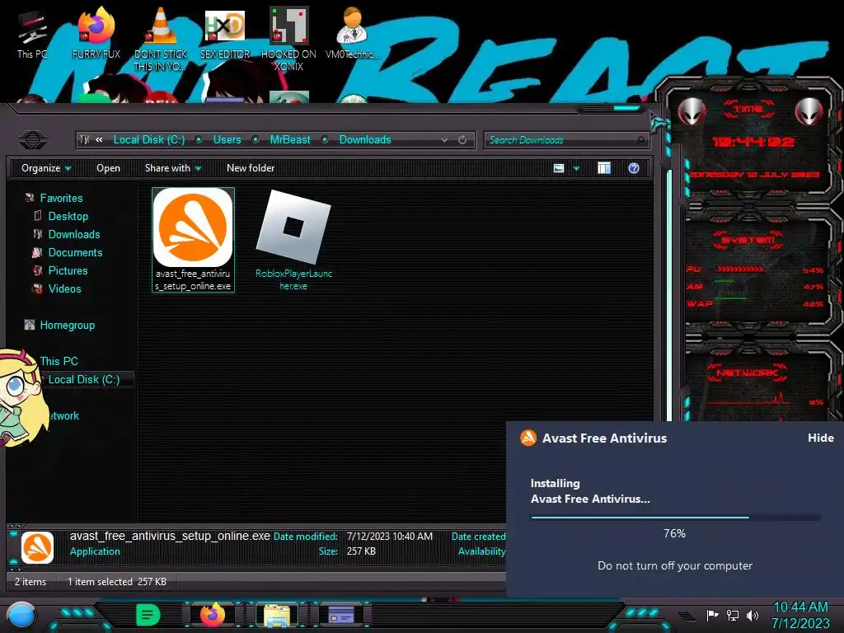This screenshot has width=844, height=633.
Task: Open the SEX EDITOR HxD shortcut
Action: tap(225, 33)
